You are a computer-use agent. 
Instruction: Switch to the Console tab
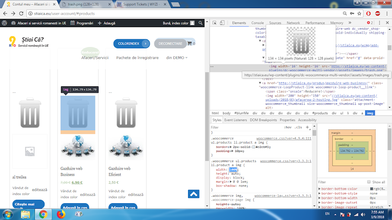[x=258, y=23]
